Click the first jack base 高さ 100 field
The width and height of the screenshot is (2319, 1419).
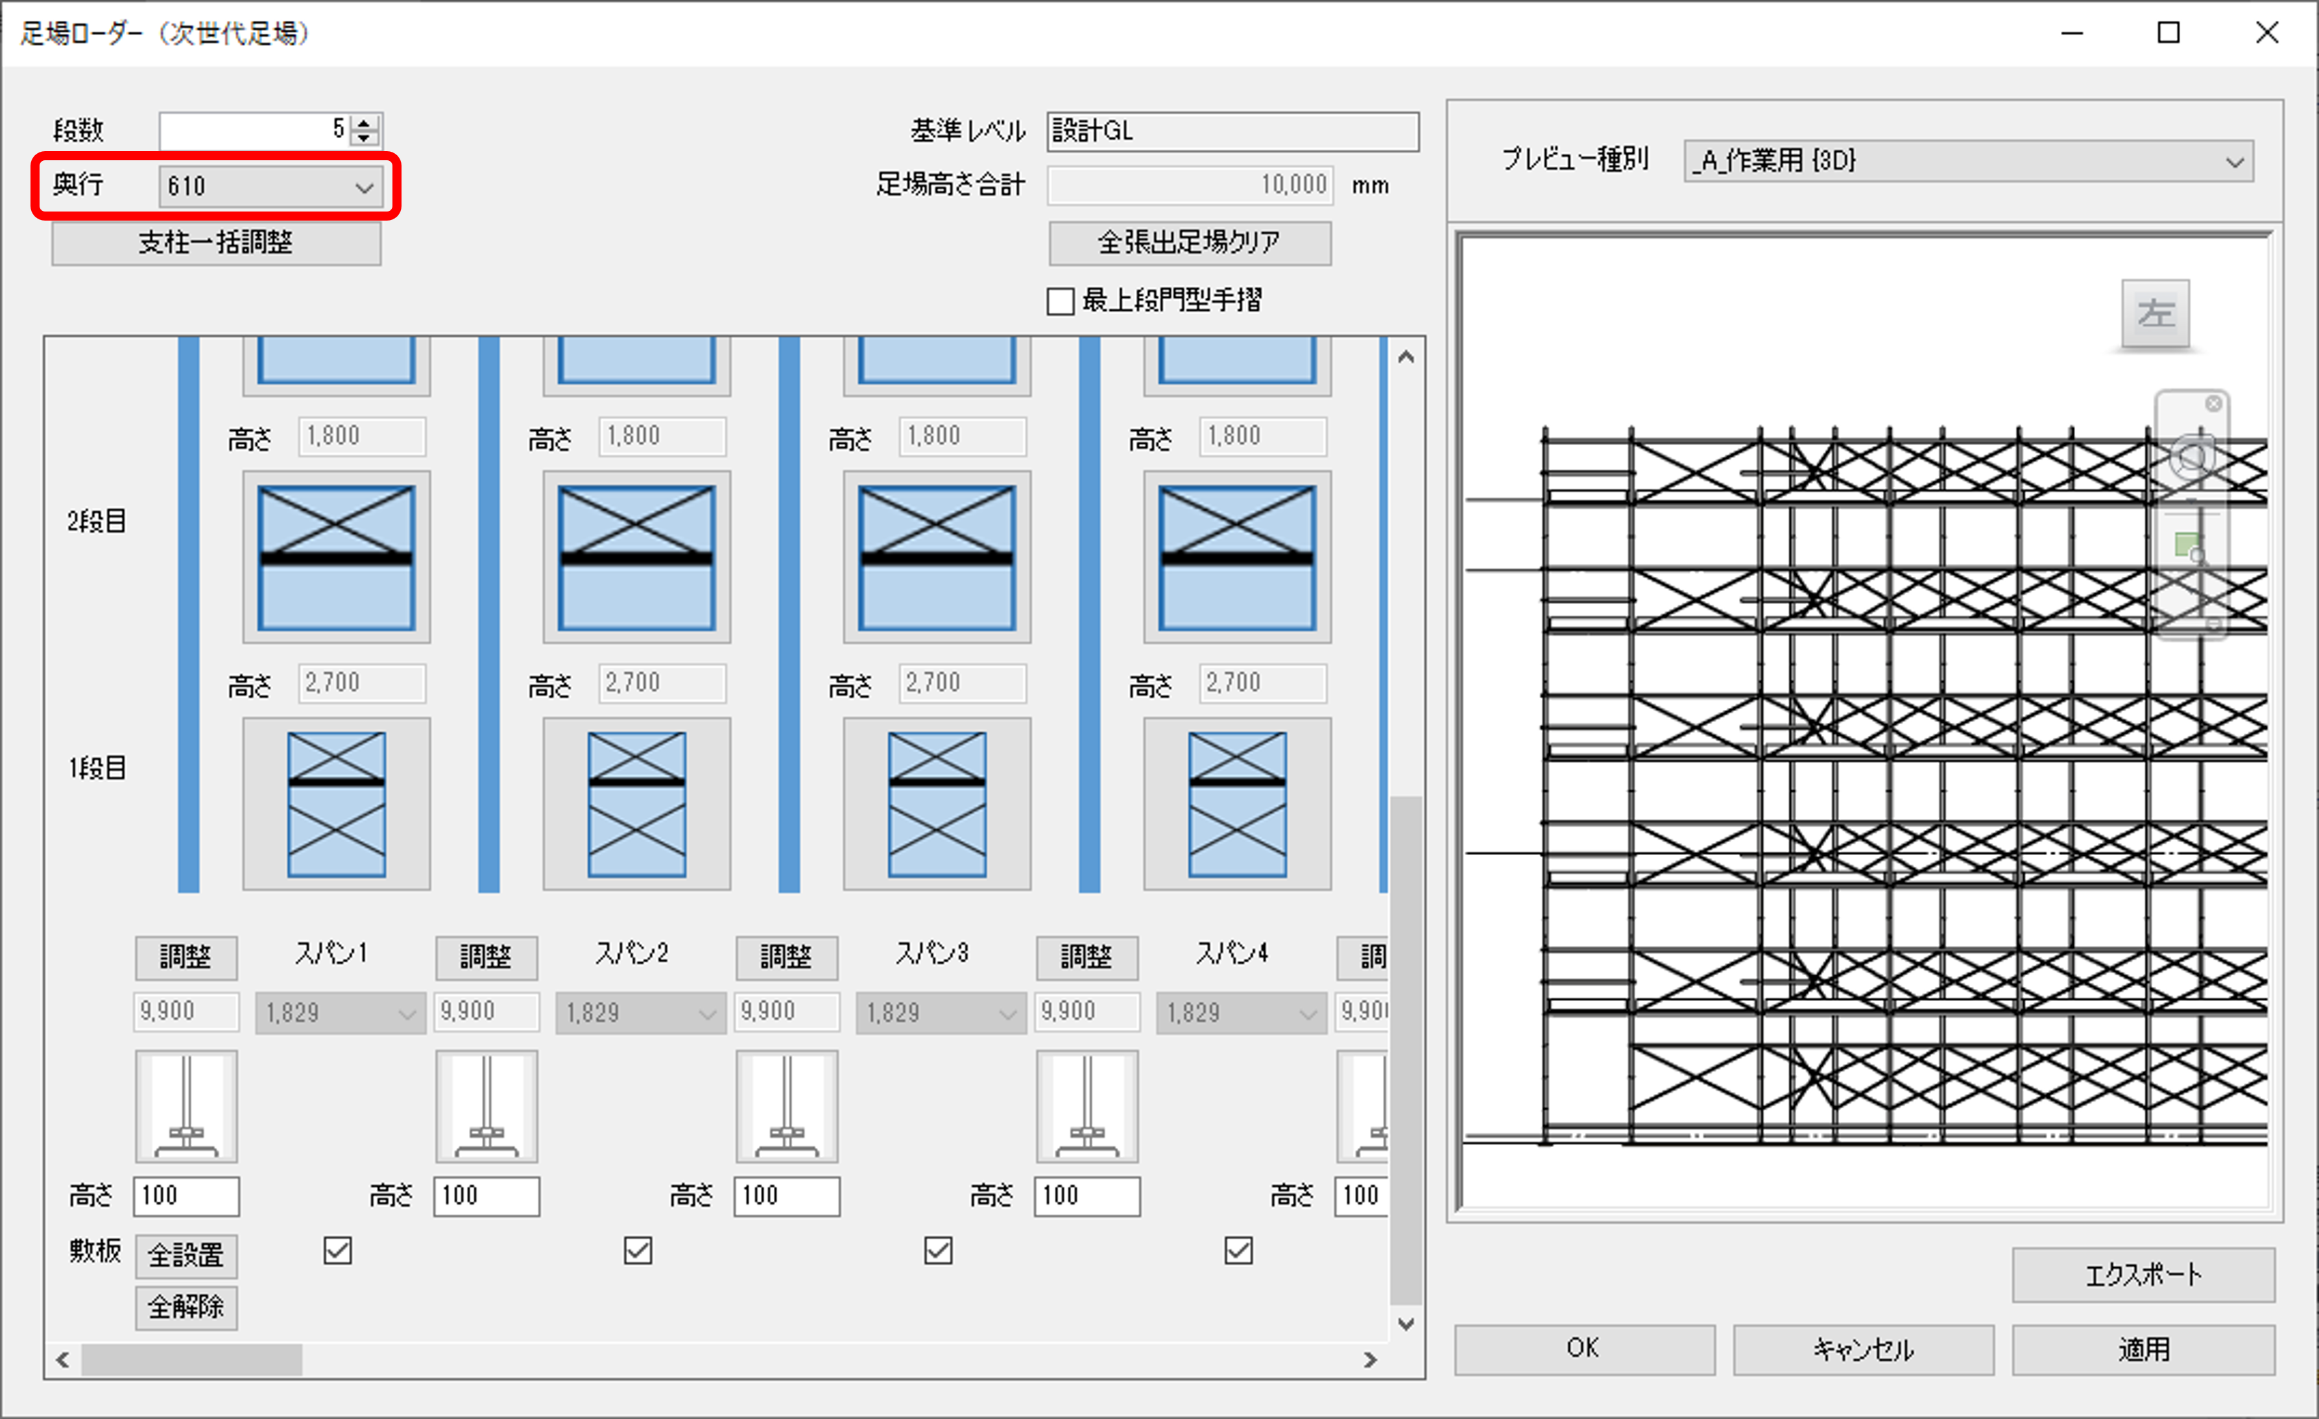(186, 1197)
